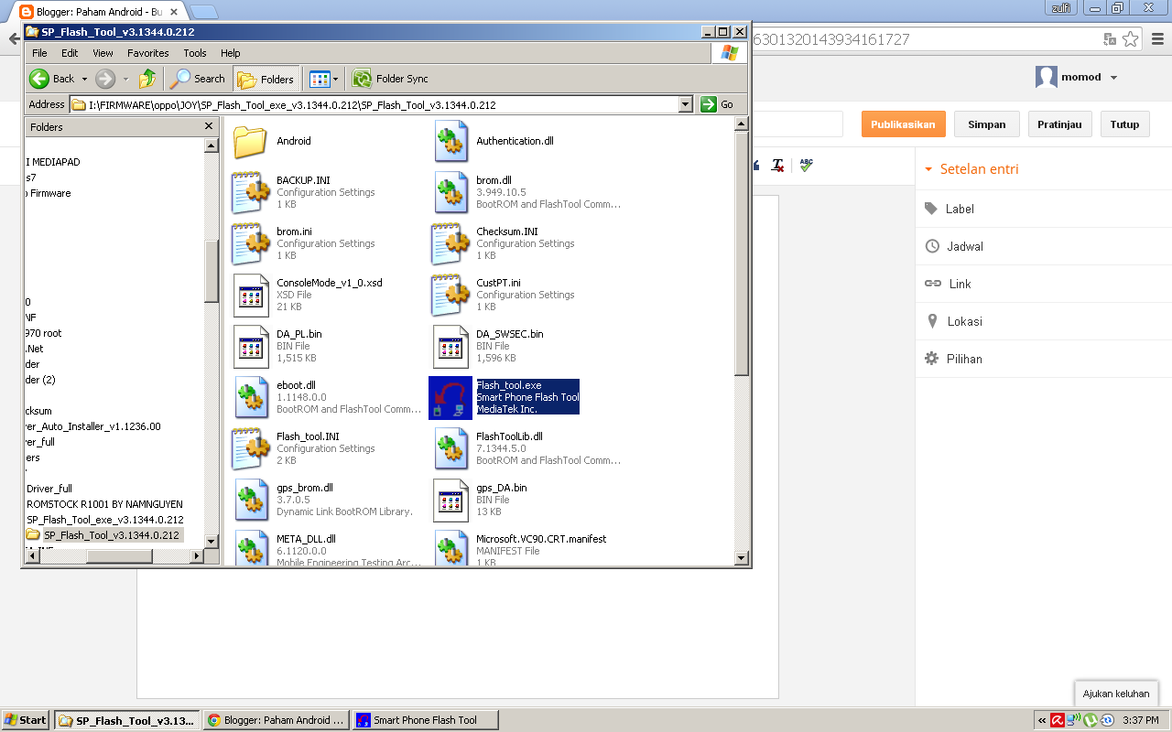
Task: Select the FlashToolLib.dll file icon
Action: pos(450,448)
